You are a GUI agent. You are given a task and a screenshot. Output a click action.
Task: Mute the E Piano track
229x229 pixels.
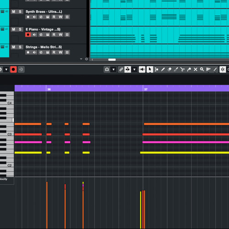coord(14,29)
